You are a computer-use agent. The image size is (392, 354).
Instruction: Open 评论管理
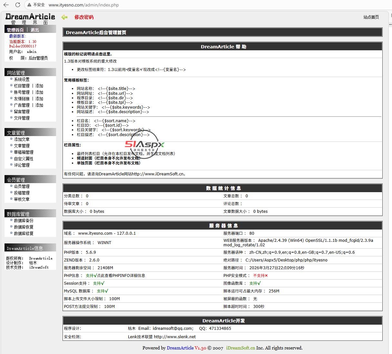click(x=22, y=165)
